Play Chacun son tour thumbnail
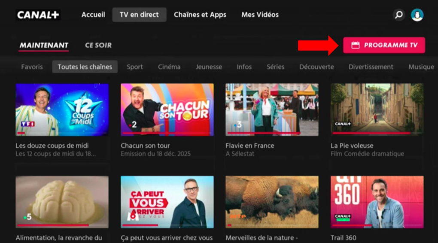Screen dimensions: 438x243 (167, 109)
